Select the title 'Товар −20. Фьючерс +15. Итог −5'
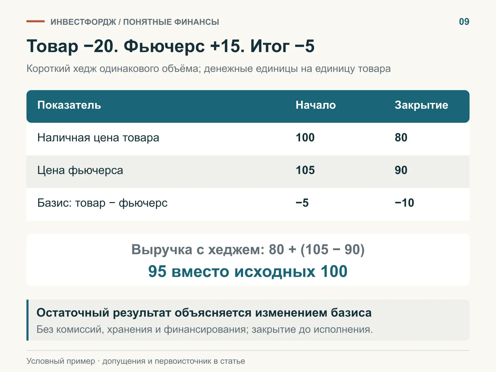Viewport: 496px width, 372px height. point(170,46)
